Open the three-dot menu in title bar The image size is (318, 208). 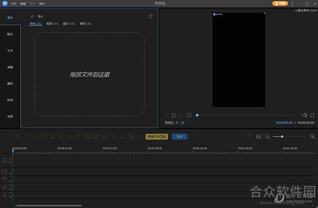click(x=292, y=4)
